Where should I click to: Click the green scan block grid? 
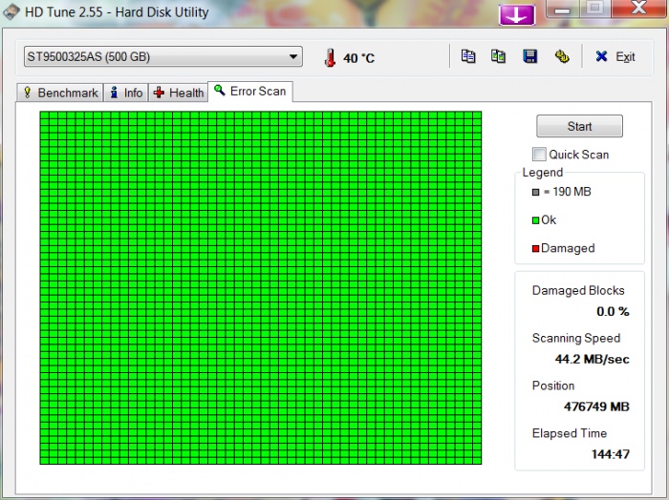pyautogui.click(x=261, y=288)
